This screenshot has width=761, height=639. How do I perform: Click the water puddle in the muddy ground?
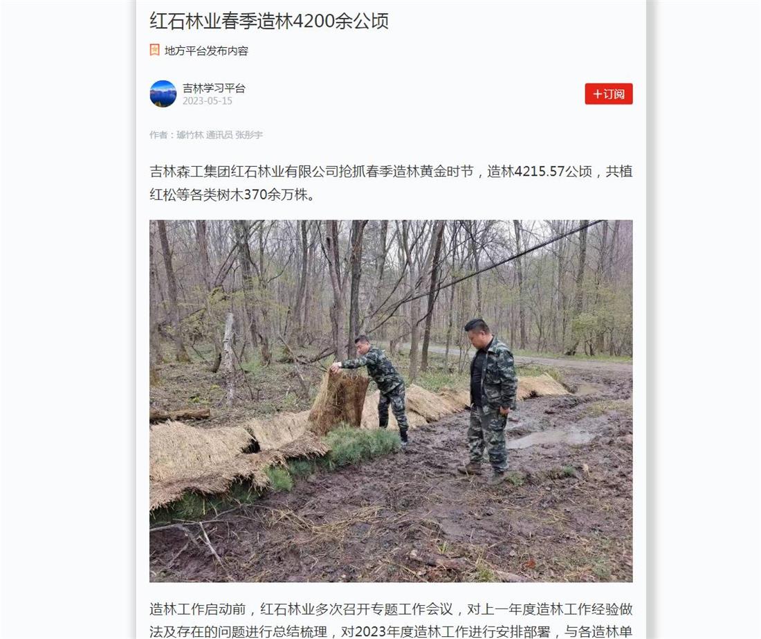[553, 438]
